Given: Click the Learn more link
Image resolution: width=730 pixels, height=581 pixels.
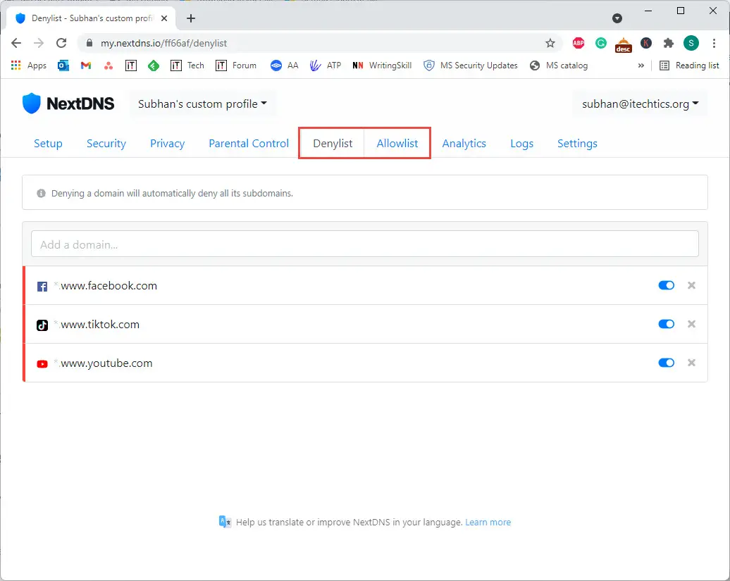Looking at the screenshot, I should 488,522.
